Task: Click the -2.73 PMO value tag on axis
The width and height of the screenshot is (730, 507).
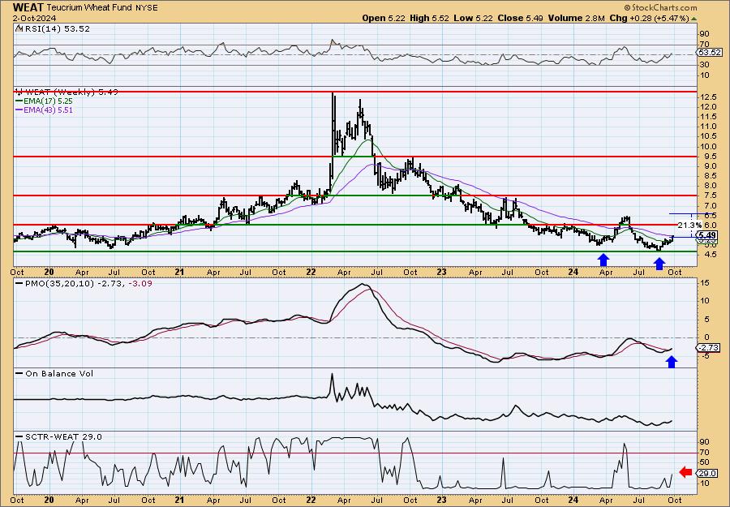Action: (709, 348)
